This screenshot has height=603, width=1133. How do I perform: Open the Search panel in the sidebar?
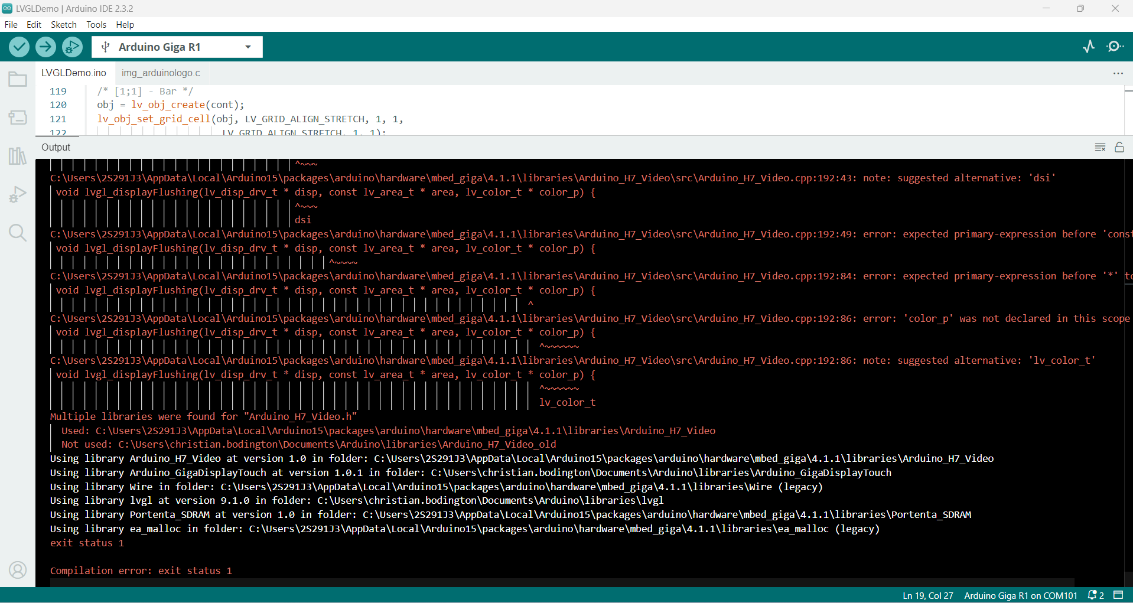pos(18,233)
